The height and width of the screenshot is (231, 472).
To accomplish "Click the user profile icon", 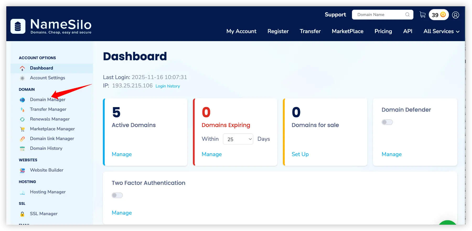I will click(455, 15).
